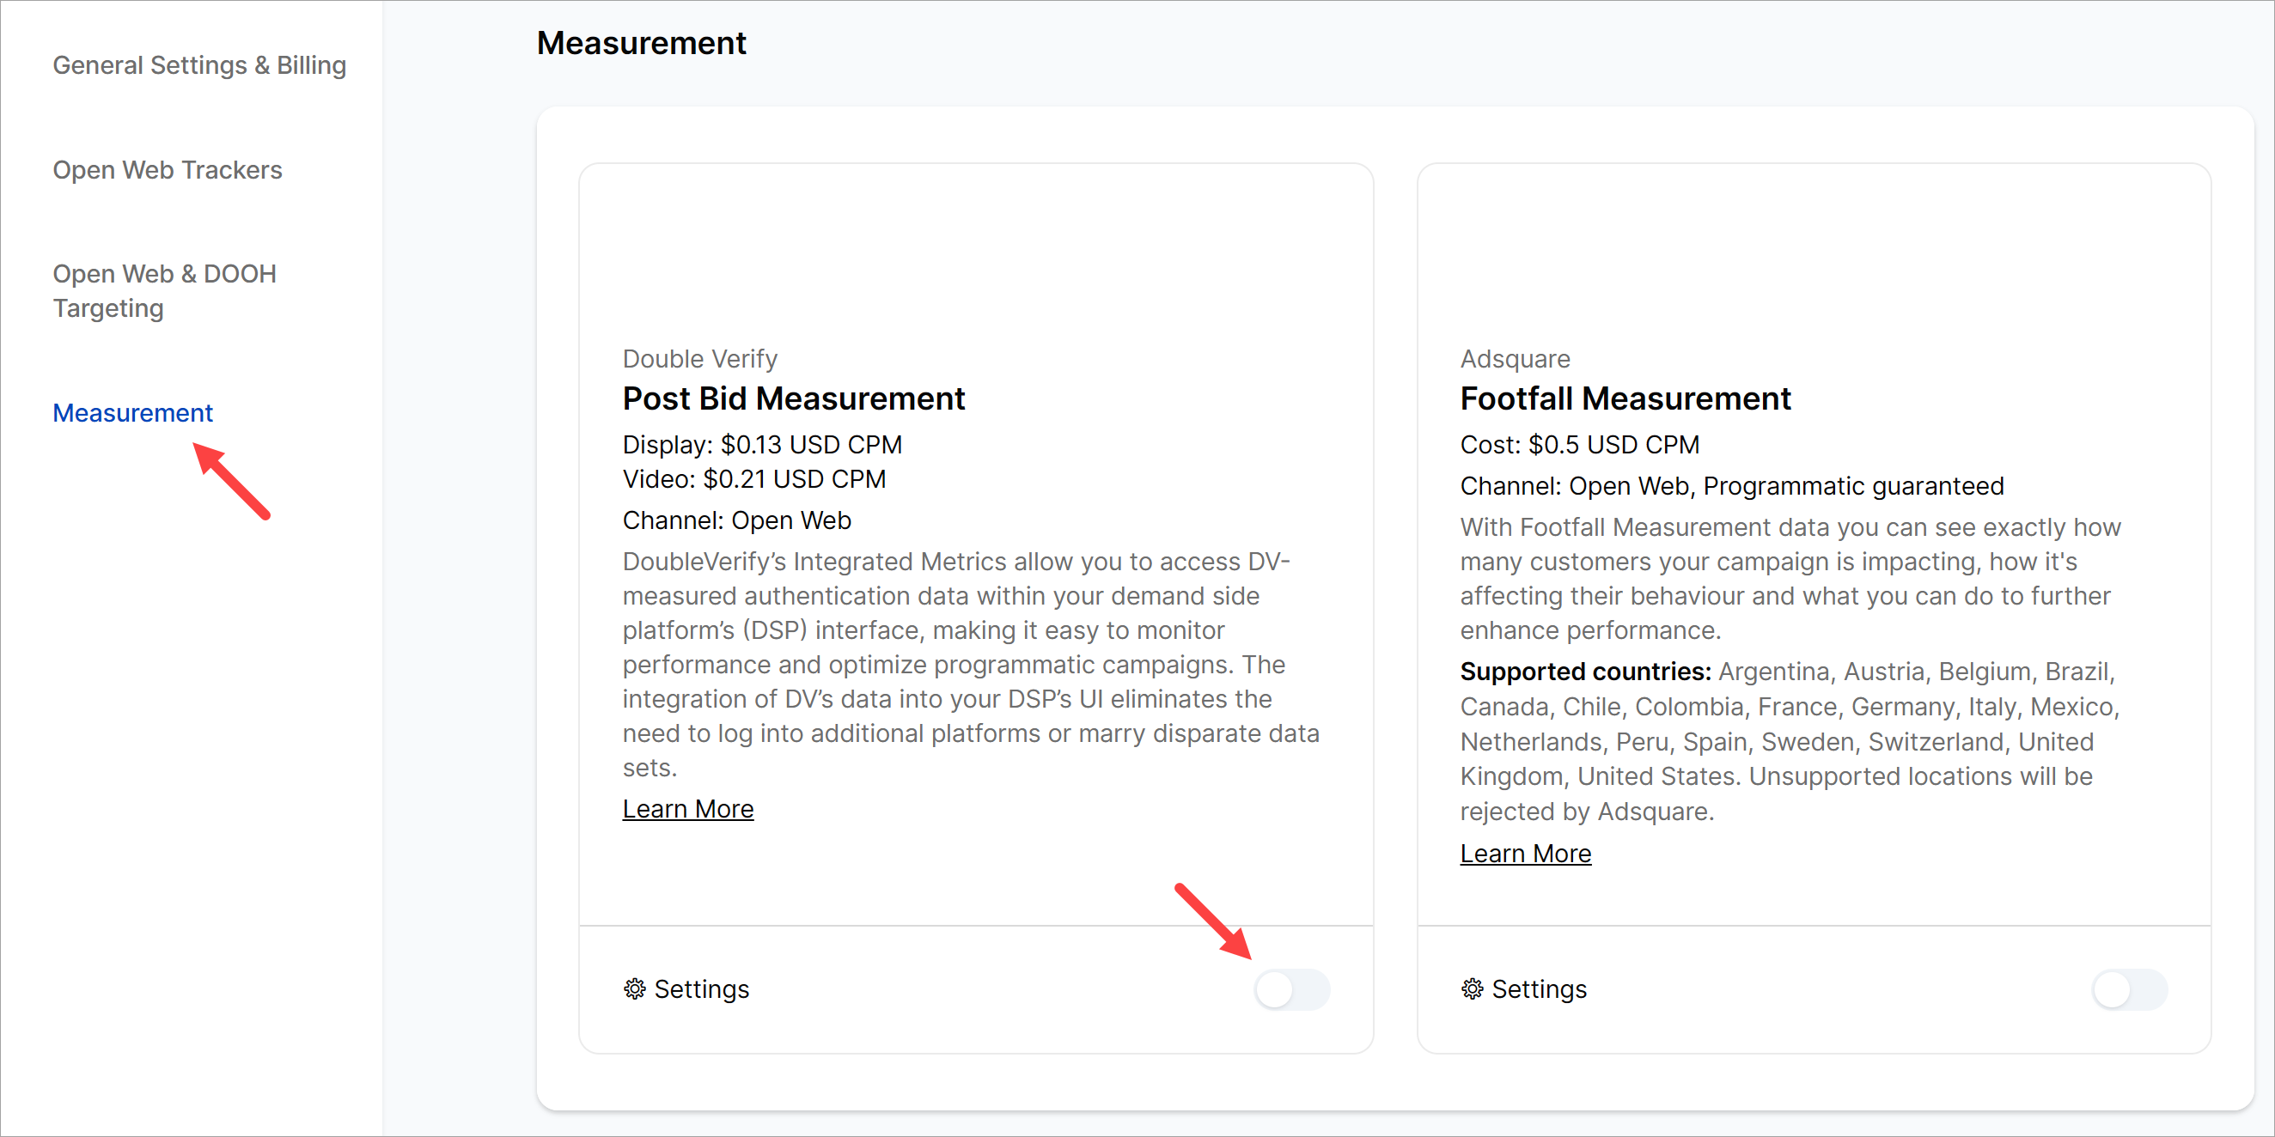Enable the Footfall Measurement toggle
Viewport: 2275px width, 1137px height.
point(2128,988)
